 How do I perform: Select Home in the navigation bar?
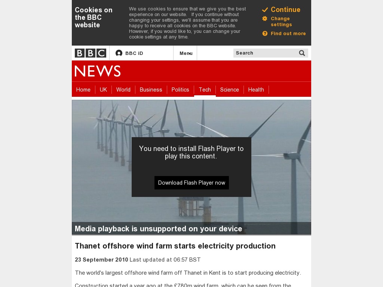pos(83,90)
